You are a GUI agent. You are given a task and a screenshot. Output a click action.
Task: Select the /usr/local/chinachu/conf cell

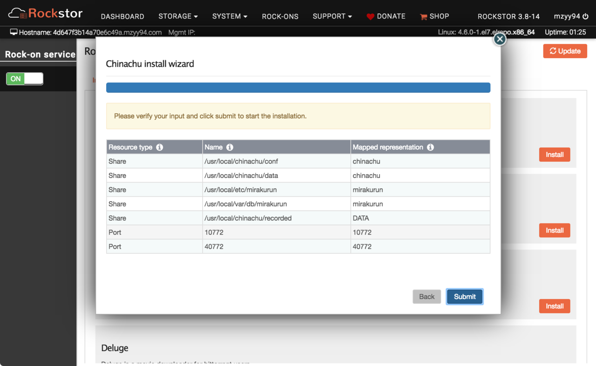(x=277, y=161)
